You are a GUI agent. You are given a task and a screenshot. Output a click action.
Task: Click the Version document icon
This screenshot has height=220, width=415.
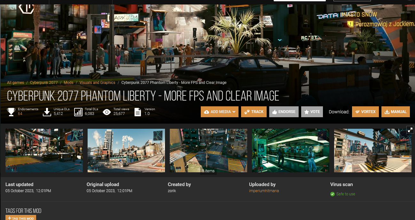[x=138, y=112]
